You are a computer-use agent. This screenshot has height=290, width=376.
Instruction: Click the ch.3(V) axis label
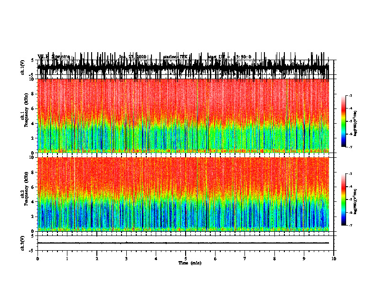[23, 243]
